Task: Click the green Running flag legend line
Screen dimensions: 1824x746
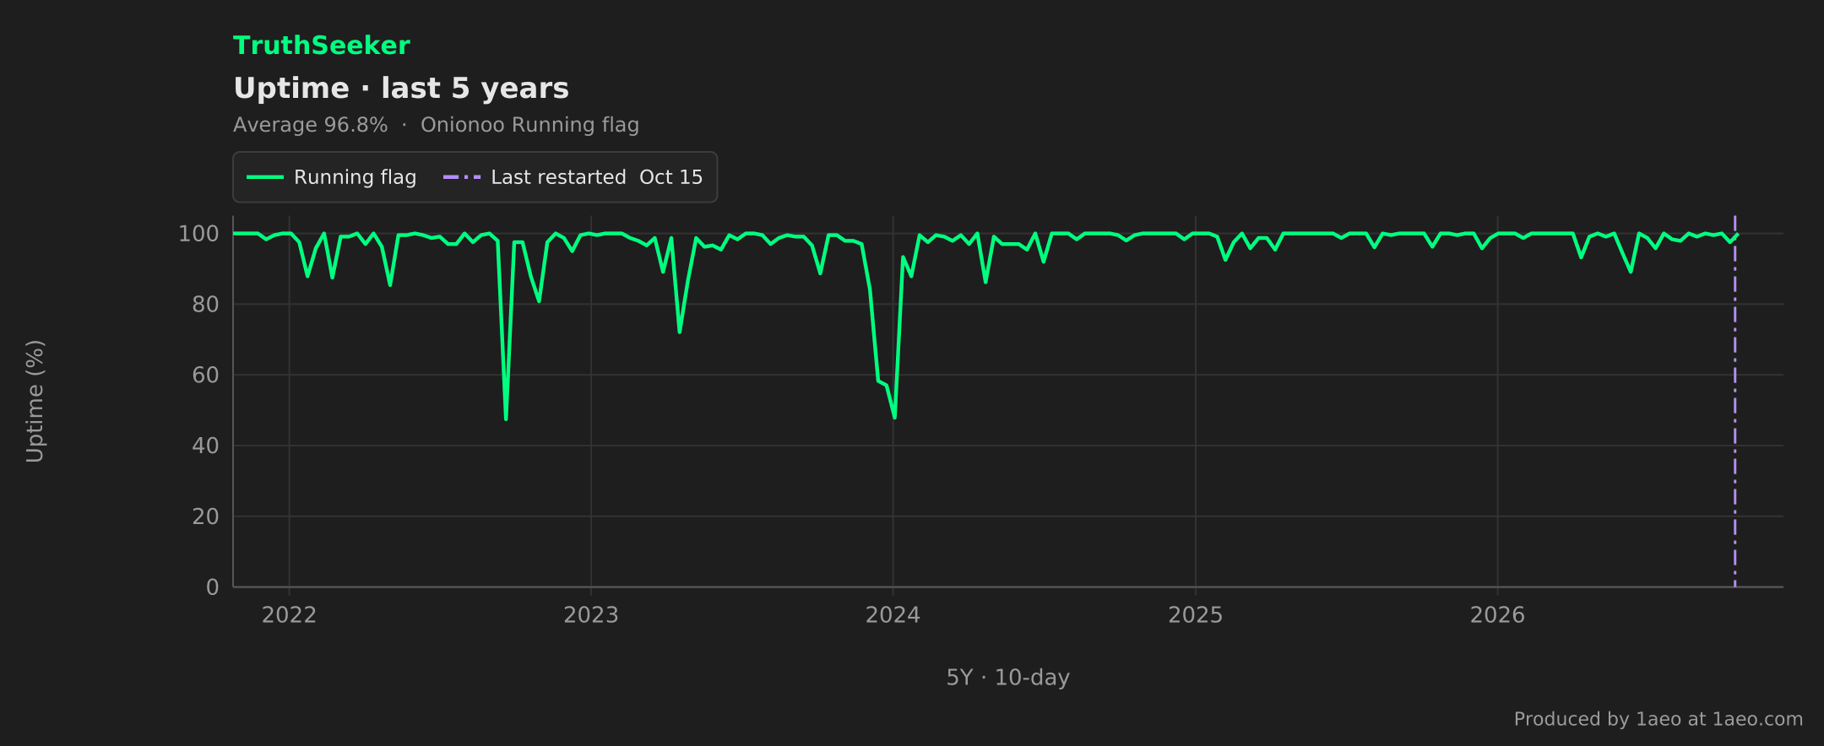Action: coord(264,177)
